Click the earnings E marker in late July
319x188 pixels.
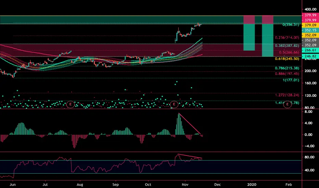click(x=71, y=104)
